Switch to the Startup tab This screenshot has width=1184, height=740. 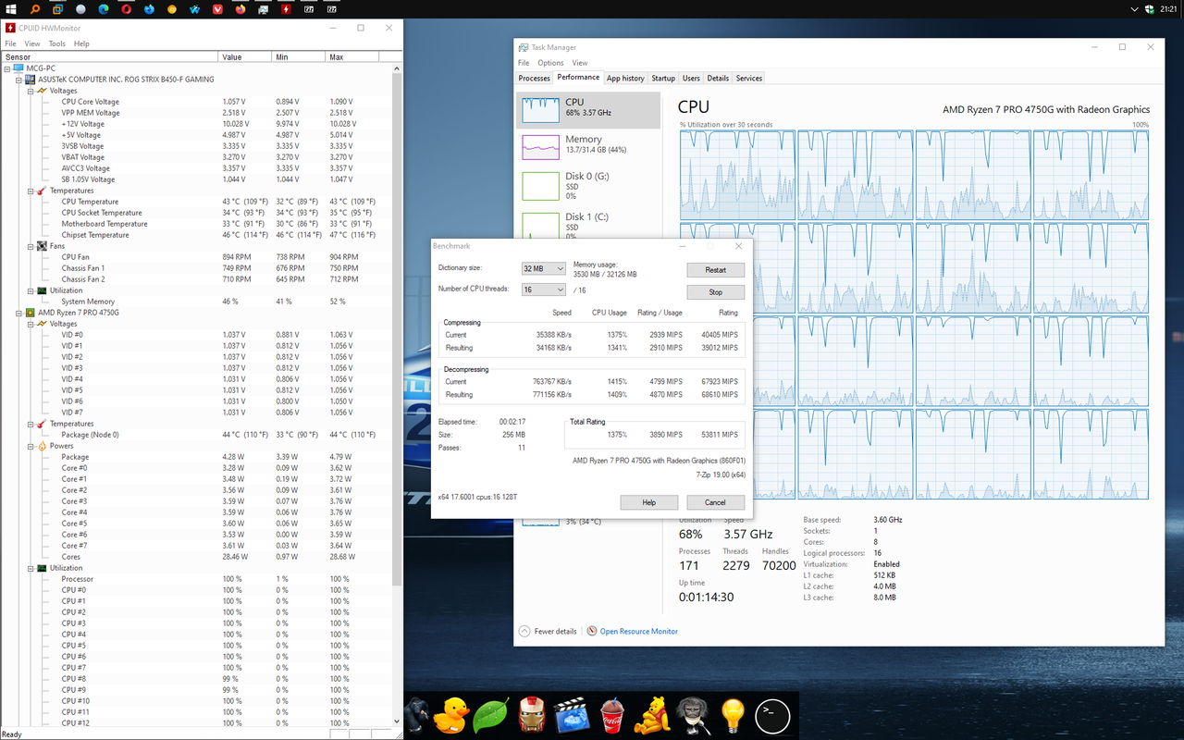(663, 79)
